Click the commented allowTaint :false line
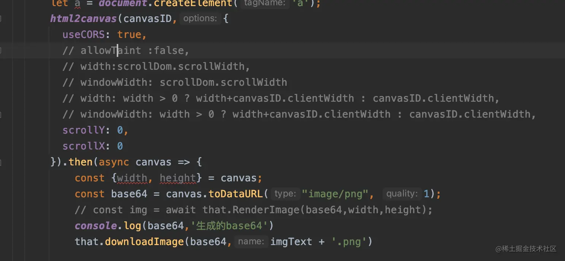Image resolution: width=565 pixels, height=261 pixels. tap(125, 50)
